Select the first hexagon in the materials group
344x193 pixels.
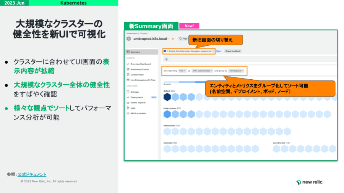point(167,149)
